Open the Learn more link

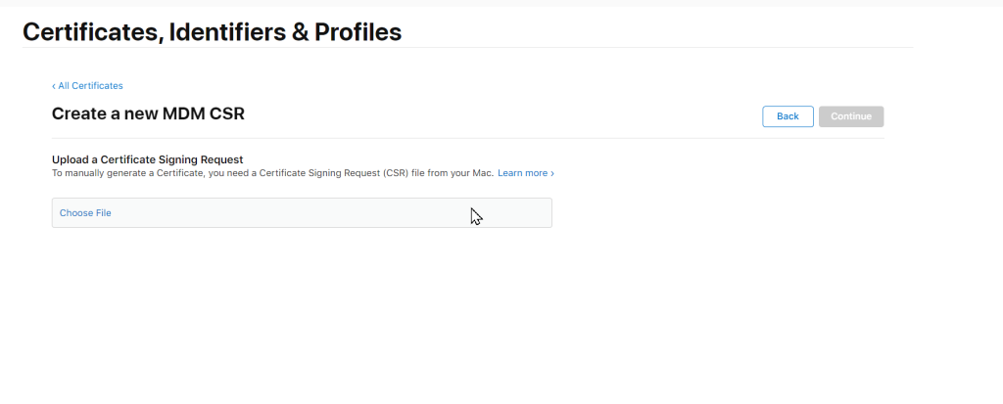click(522, 173)
